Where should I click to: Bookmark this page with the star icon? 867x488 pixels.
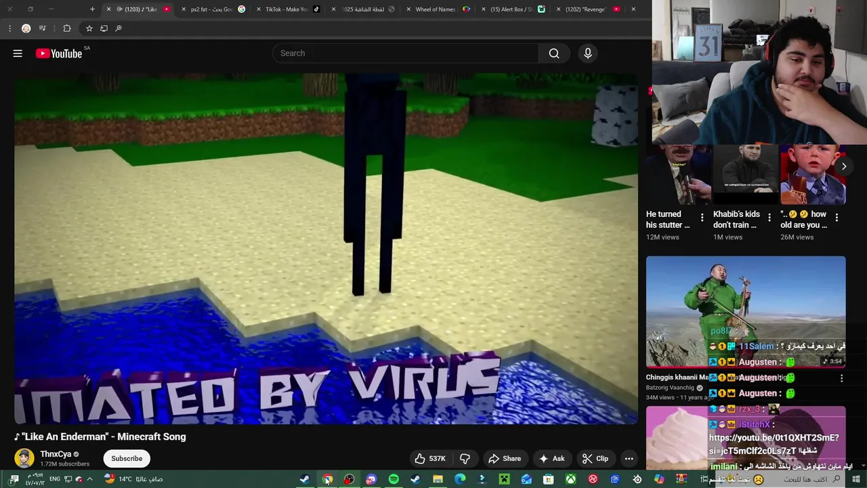[x=89, y=28]
